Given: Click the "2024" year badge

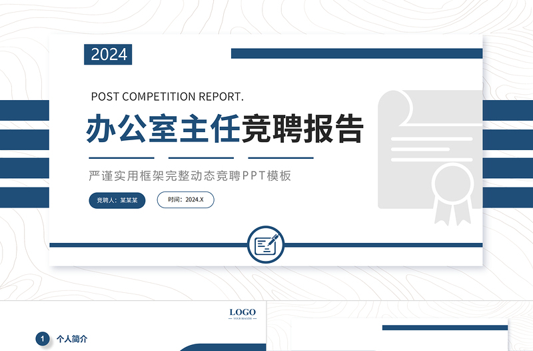Looking at the screenshot, I should click(108, 54).
